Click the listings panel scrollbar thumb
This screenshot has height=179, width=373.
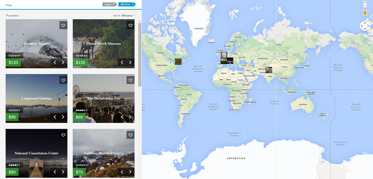click(x=140, y=55)
